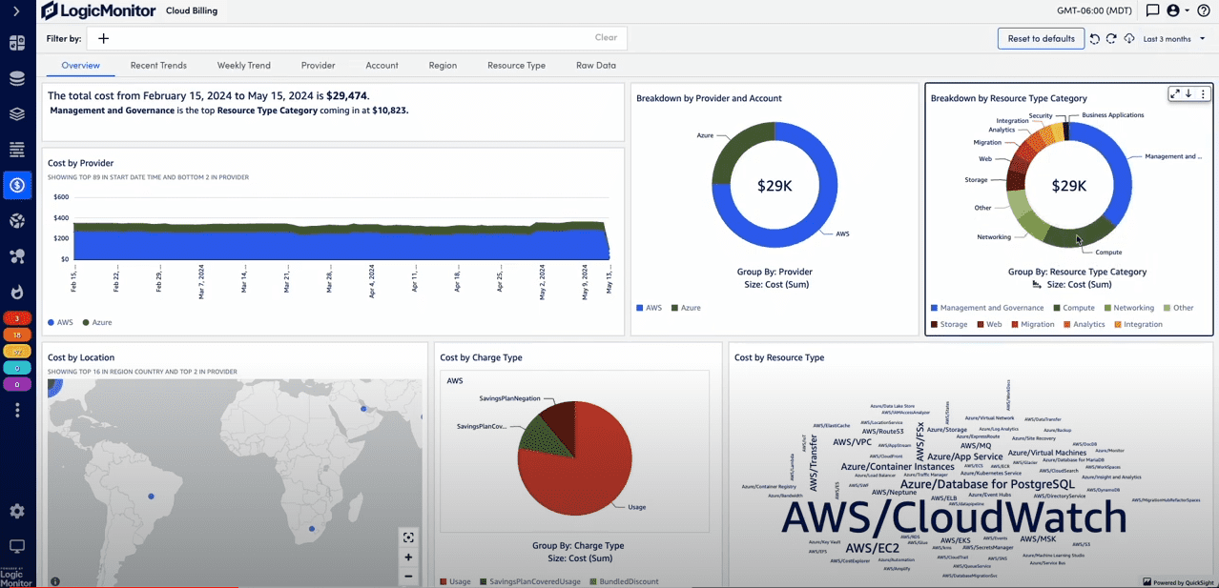Switch to the Recent Trends tab

click(158, 66)
